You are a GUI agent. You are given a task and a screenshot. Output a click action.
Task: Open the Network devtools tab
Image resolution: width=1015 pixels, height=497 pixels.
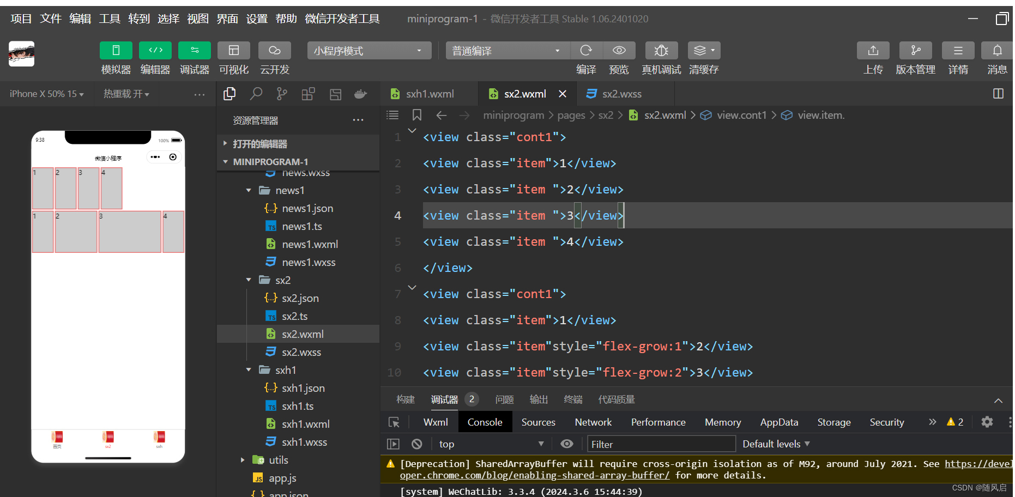593,422
